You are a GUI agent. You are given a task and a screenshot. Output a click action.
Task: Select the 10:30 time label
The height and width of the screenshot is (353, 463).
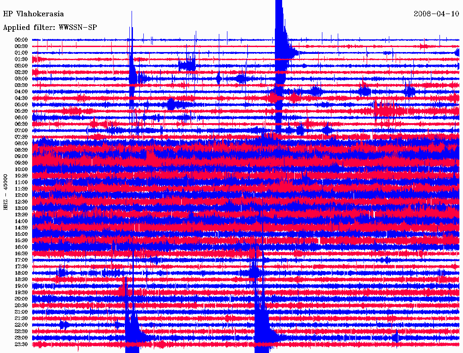21,176
